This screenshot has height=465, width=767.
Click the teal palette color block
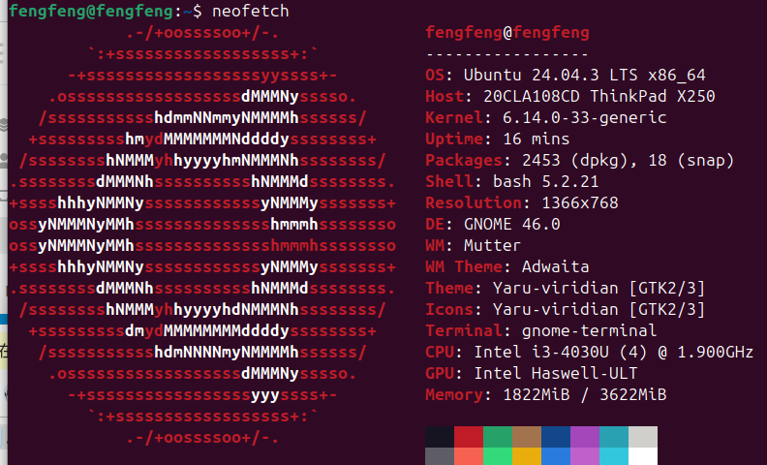[x=614, y=437]
